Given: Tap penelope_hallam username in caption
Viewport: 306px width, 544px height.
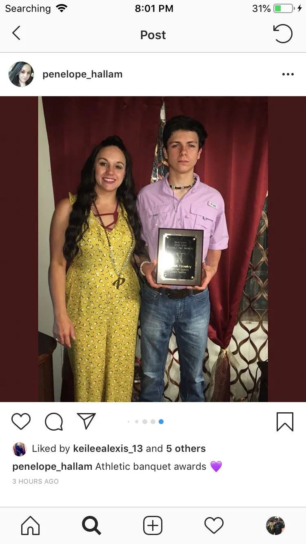Looking at the screenshot, I should (x=52, y=467).
